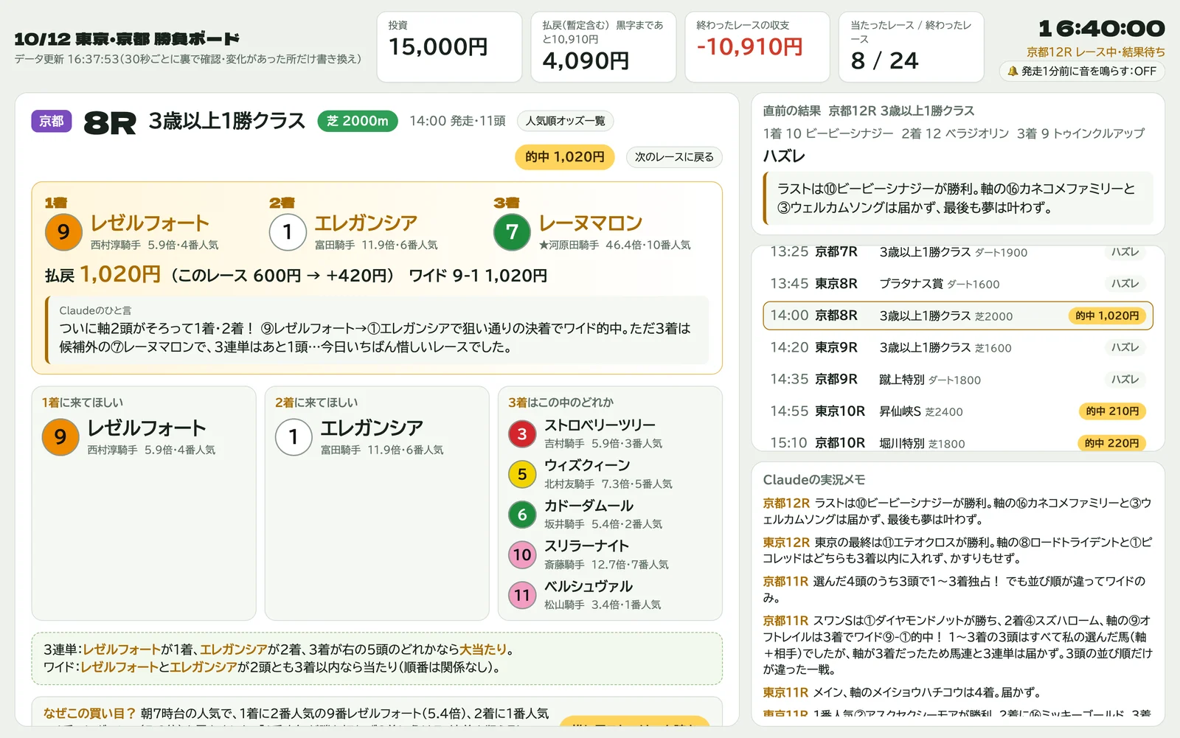Click the 的中 220円 badge on 京都10R
The height and width of the screenshot is (738, 1180).
click(x=1112, y=443)
